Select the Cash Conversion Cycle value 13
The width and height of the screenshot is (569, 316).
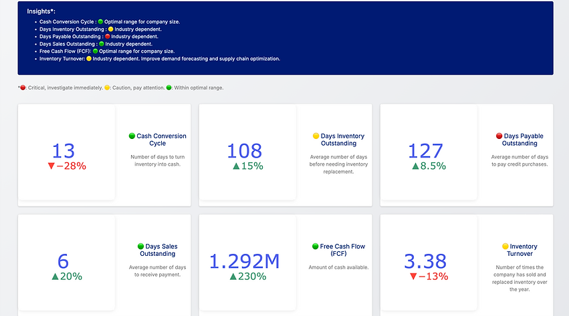click(x=64, y=150)
